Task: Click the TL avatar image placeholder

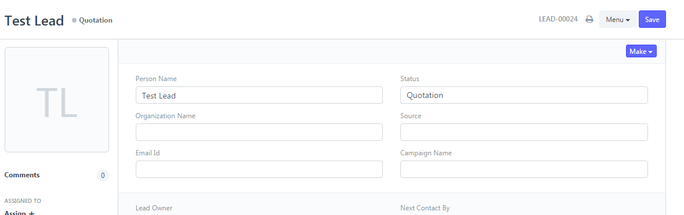Action: pos(57,100)
